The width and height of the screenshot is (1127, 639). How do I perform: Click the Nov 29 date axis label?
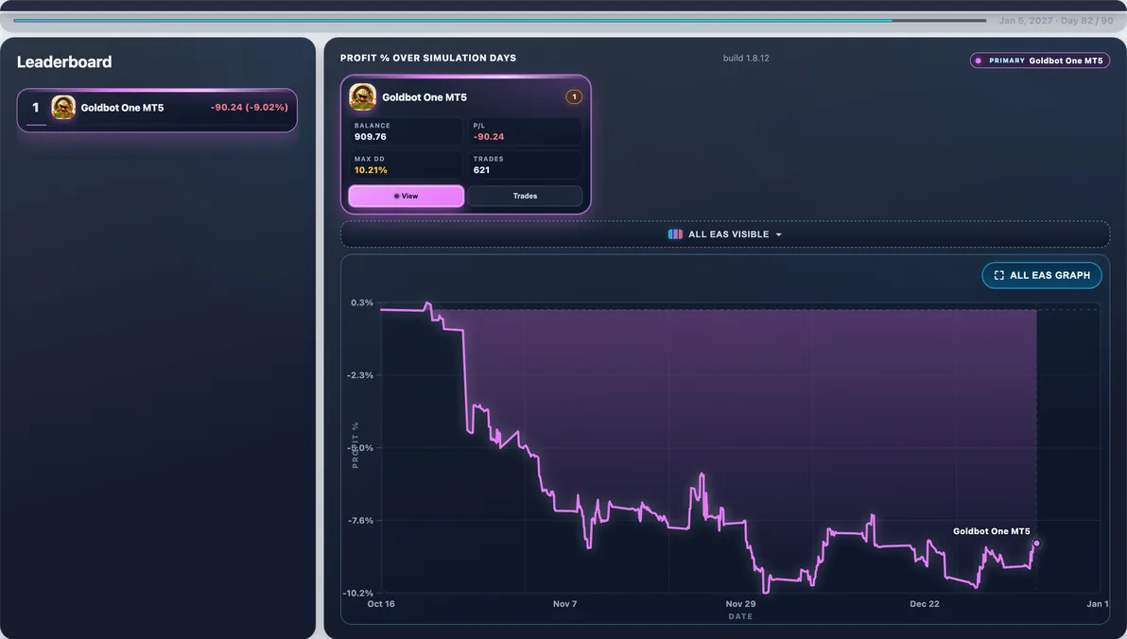point(740,604)
